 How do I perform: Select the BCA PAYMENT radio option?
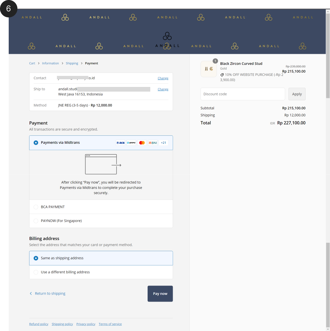[x=36, y=207]
